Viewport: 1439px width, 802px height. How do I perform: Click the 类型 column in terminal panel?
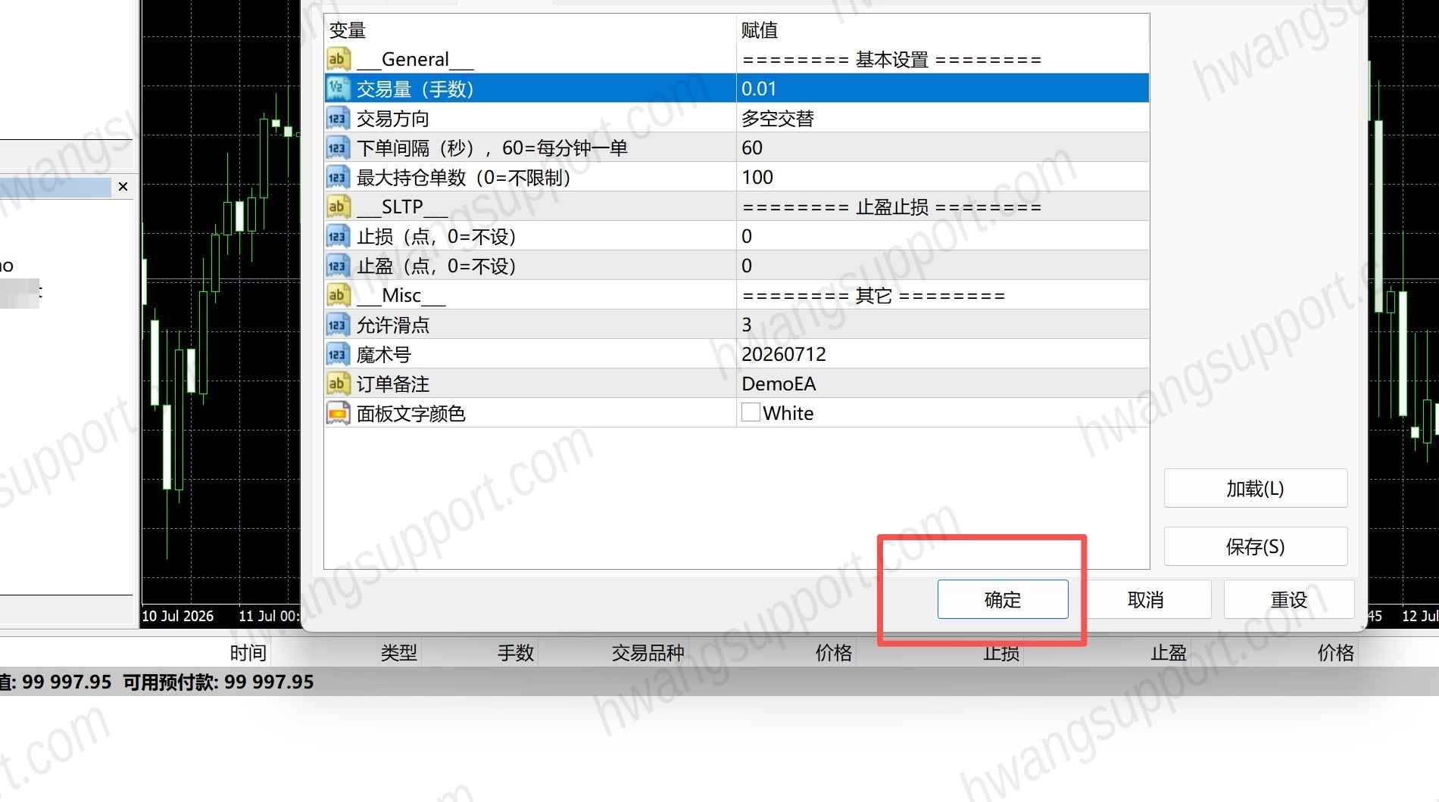(x=398, y=652)
